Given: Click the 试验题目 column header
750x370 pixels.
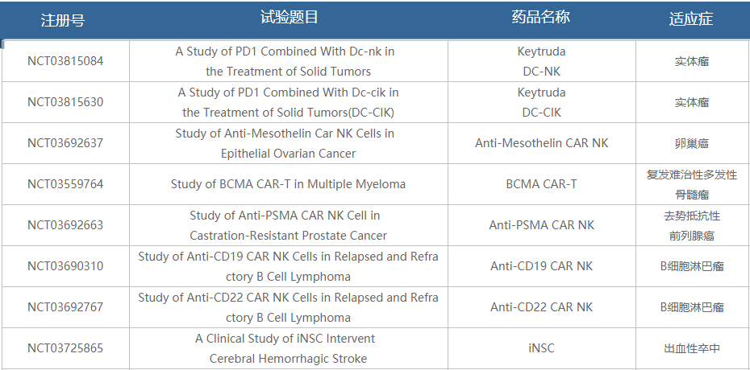Looking at the screenshot, I should point(290,18).
